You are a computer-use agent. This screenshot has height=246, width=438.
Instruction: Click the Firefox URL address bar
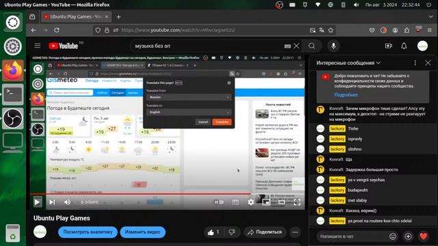(214, 30)
